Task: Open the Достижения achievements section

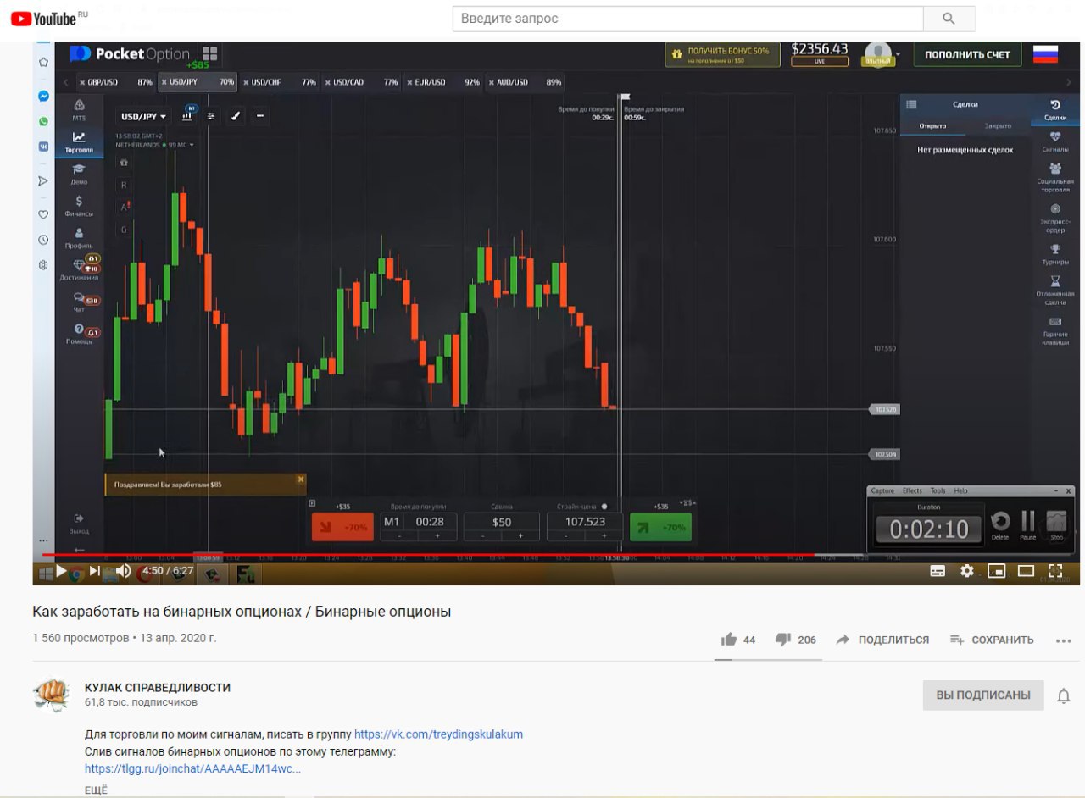Action: pyautogui.click(x=79, y=269)
